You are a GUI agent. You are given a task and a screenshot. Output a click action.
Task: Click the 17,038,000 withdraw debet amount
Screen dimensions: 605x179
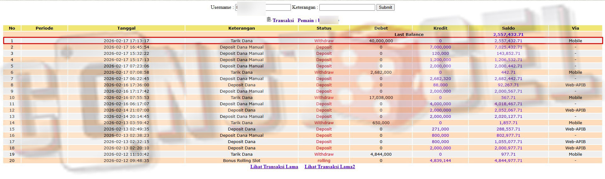pyautogui.click(x=381, y=97)
